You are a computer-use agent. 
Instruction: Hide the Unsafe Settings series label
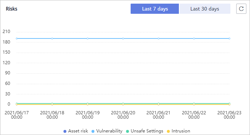(x=147, y=131)
